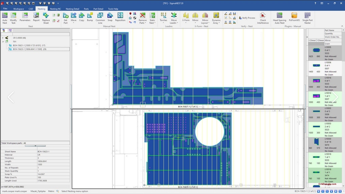Open the Parameters tool
The image size is (345, 194).
coord(25,17)
